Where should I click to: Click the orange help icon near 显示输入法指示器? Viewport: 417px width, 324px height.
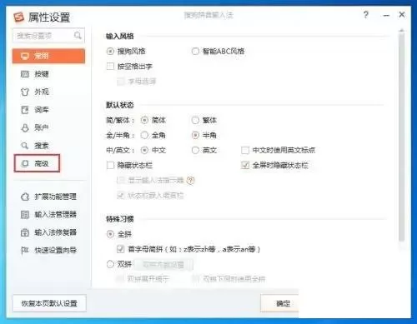click(x=191, y=181)
